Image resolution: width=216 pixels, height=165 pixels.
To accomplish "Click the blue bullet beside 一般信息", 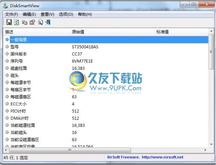I will point(7,40).
